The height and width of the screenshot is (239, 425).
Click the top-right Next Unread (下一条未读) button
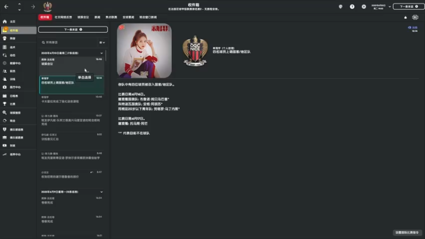click(x=409, y=6)
